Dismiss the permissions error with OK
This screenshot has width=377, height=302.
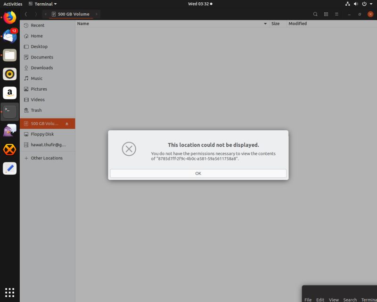198,173
